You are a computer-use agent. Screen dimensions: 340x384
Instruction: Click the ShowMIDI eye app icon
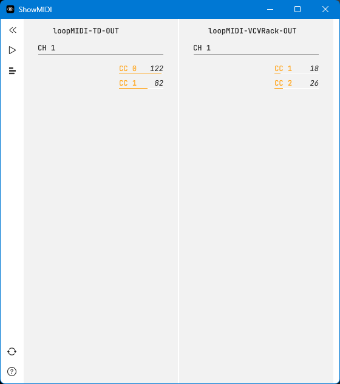(x=10, y=9)
